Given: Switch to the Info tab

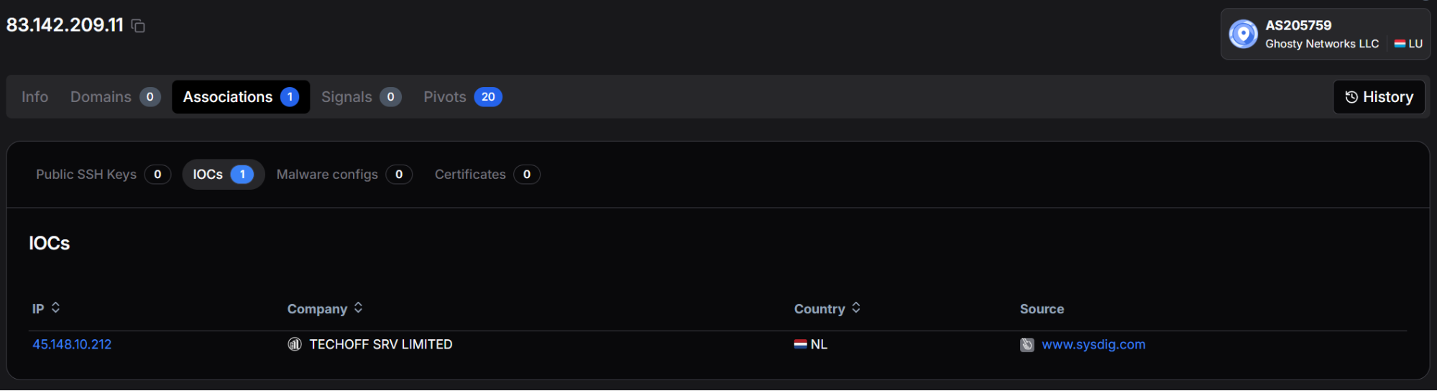Looking at the screenshot, I should pyautogui.click(x=35, y=97).
